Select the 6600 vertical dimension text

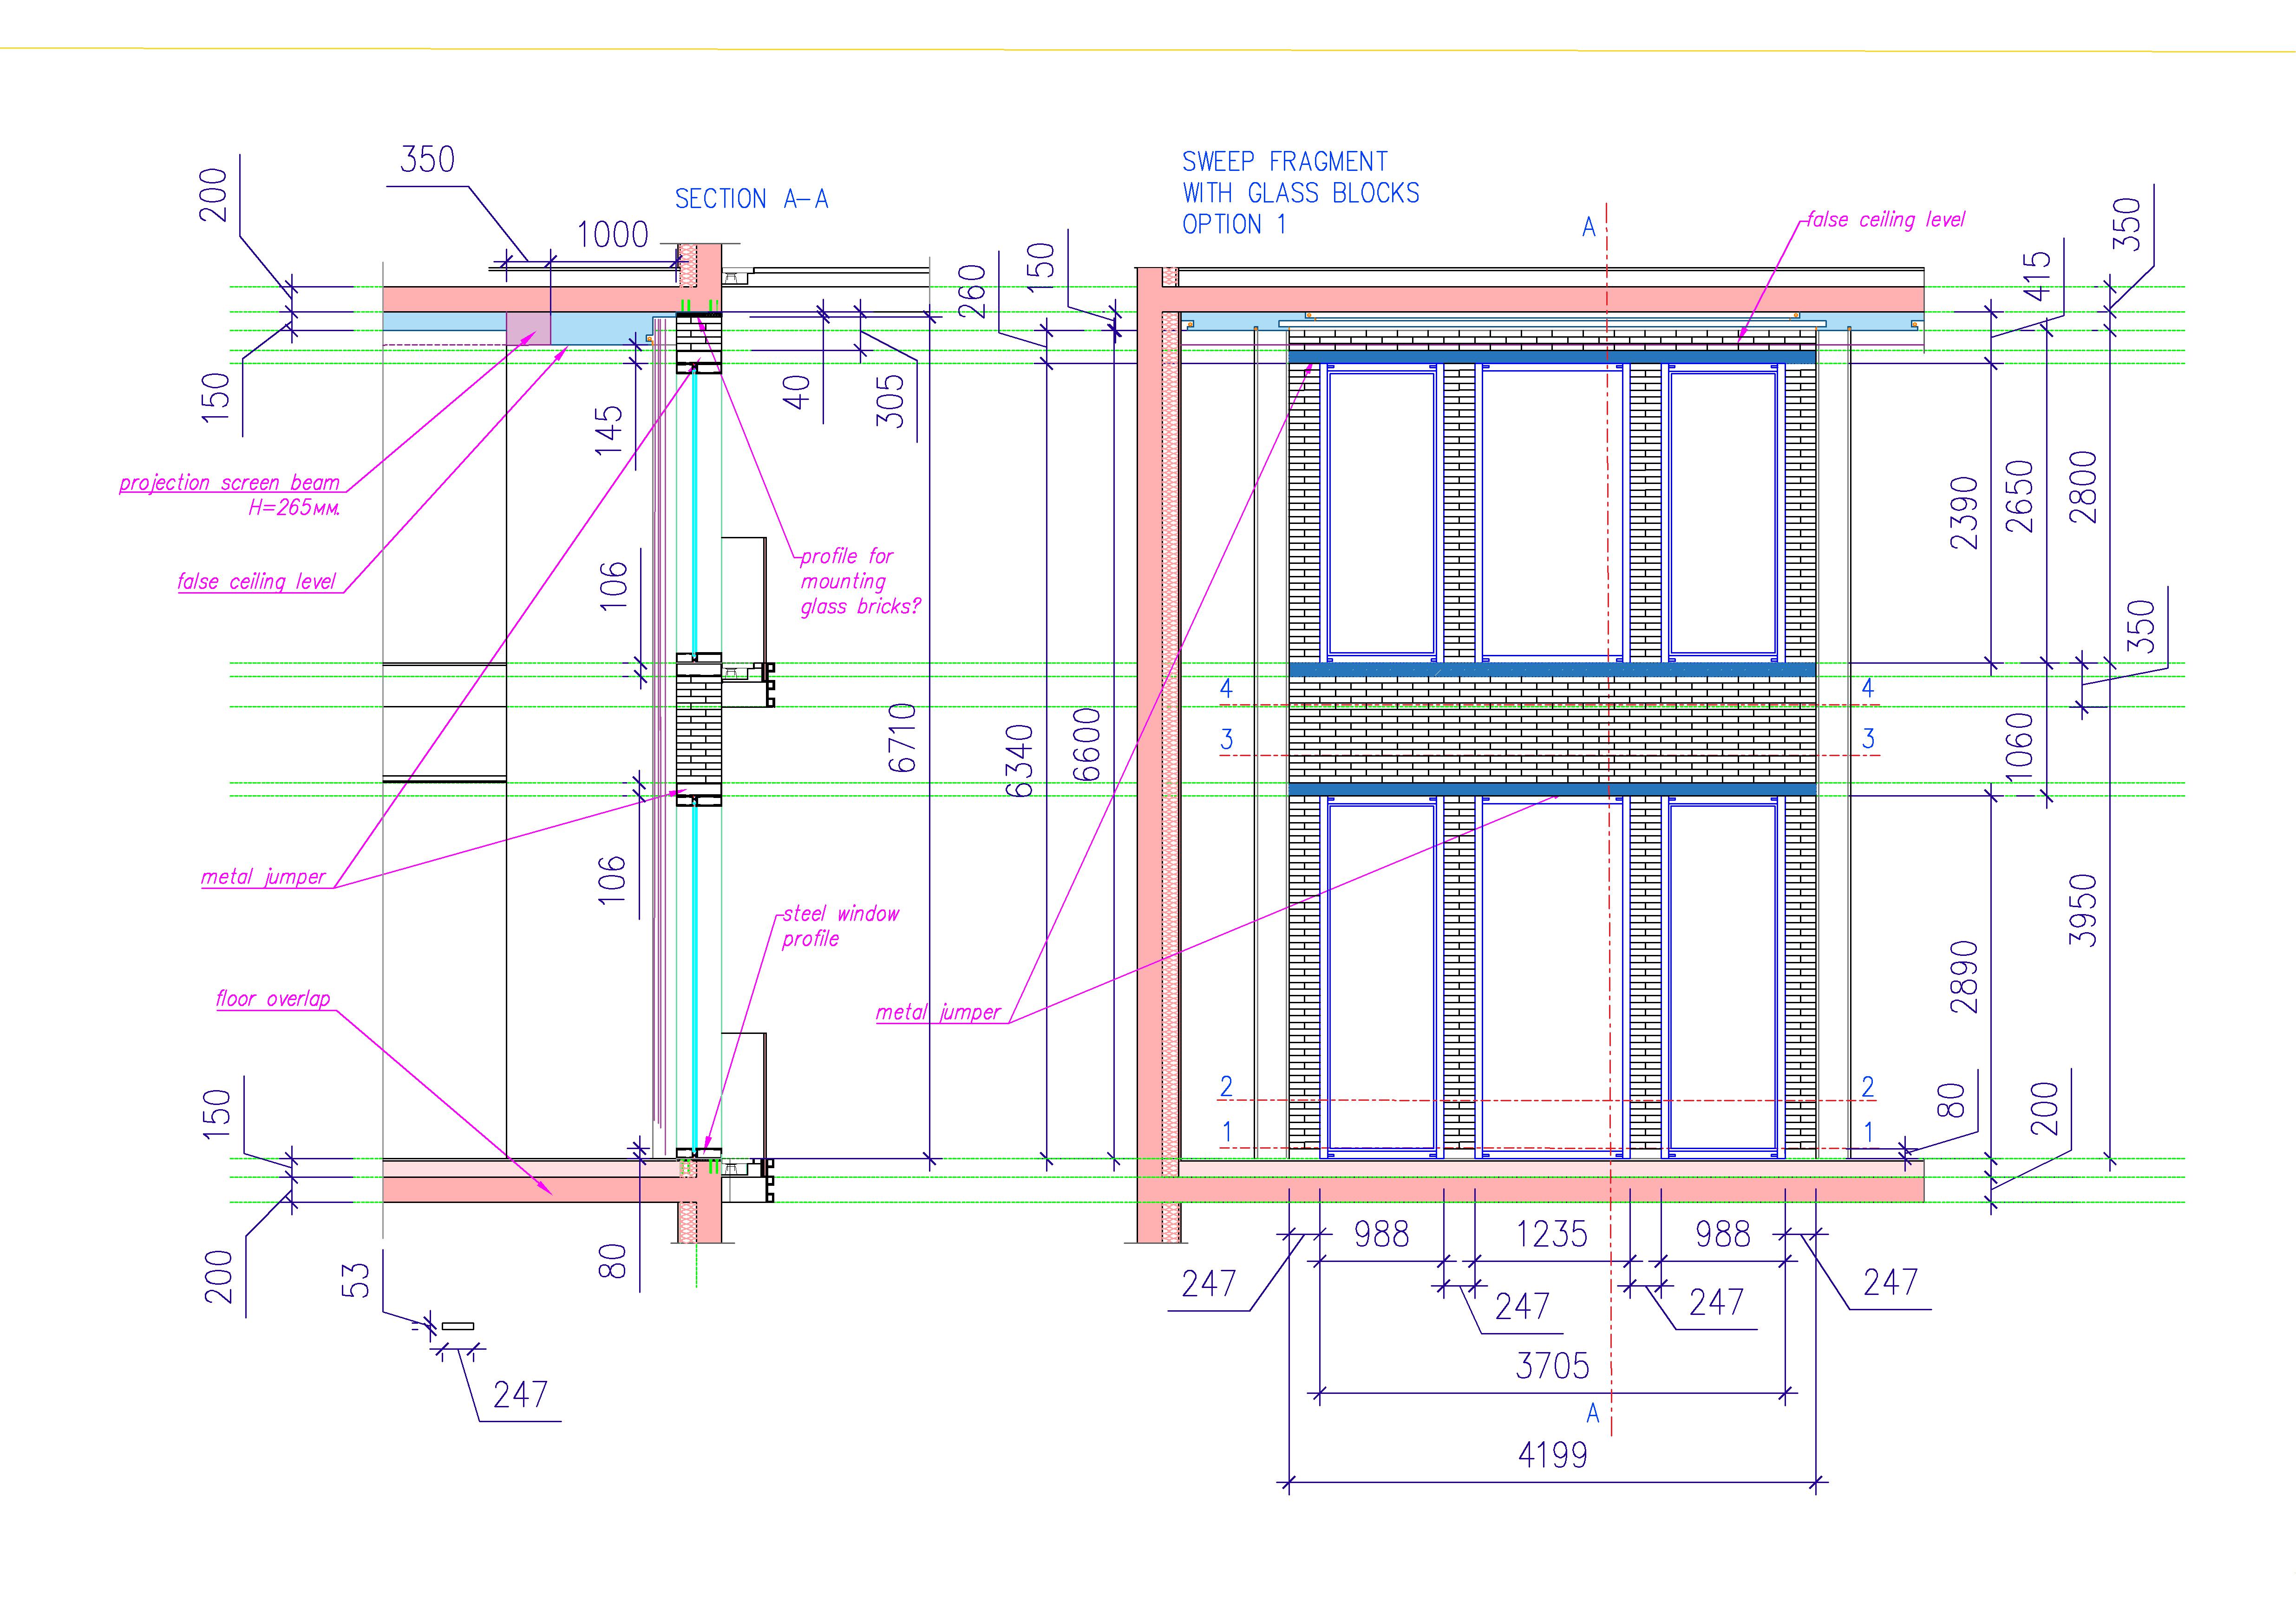(x=1086, y=745)
